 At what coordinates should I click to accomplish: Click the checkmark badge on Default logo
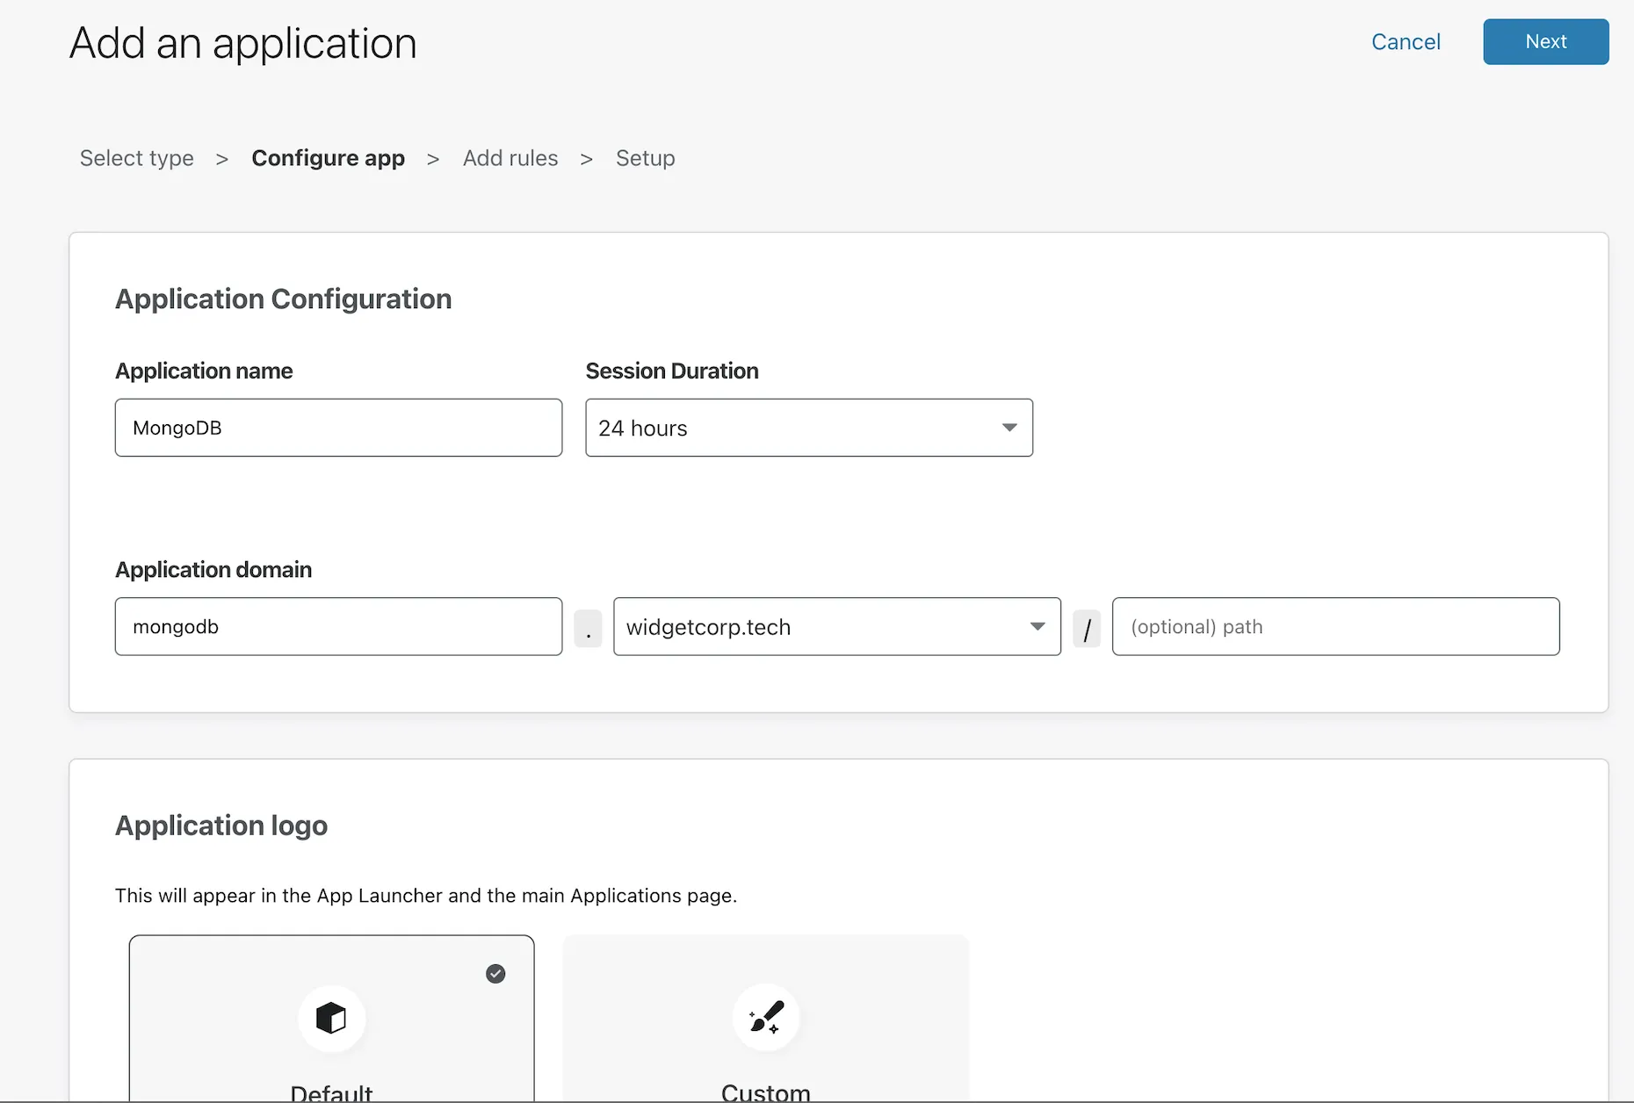tap(495, 973)
